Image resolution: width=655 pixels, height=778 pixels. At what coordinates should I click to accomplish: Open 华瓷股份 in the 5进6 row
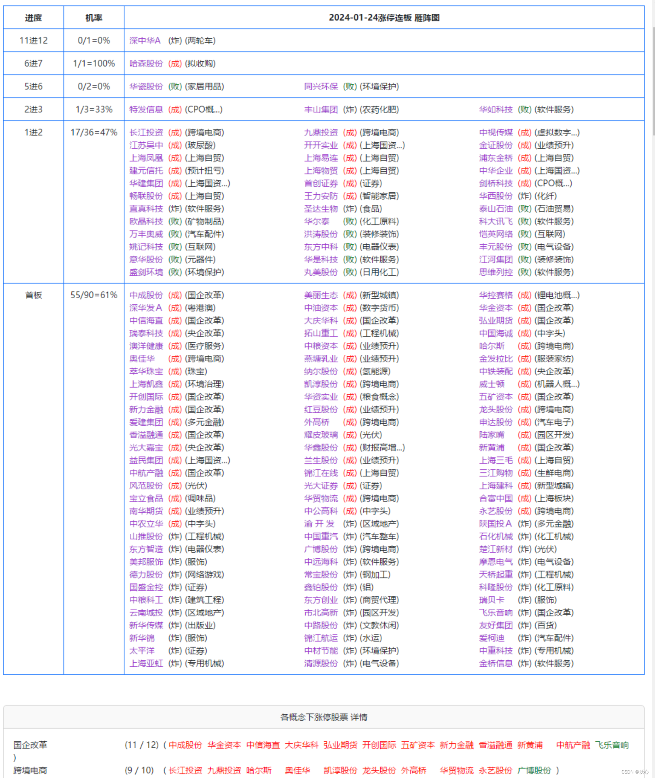coord(146,87)
